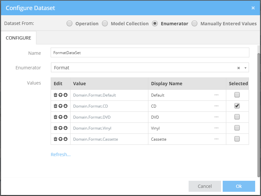Open the ellipsis editor for DVD display name
The width and height of the screenshot is (261, 196).
[x=217, y=117]
